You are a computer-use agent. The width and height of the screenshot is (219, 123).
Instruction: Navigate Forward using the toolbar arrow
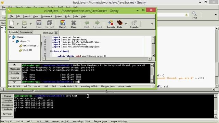click(x=98, y=23)
